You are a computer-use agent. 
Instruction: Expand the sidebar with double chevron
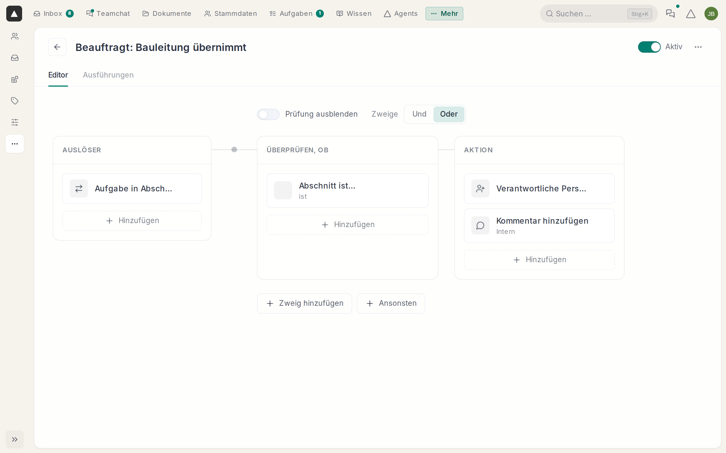click(x=15, y=439)
